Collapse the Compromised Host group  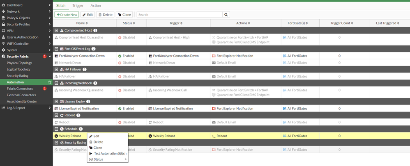(x=56, y=30)
